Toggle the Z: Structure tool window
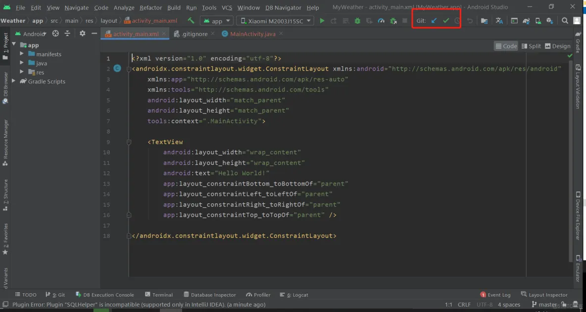The image size is (586, 312). pos(5,195)
